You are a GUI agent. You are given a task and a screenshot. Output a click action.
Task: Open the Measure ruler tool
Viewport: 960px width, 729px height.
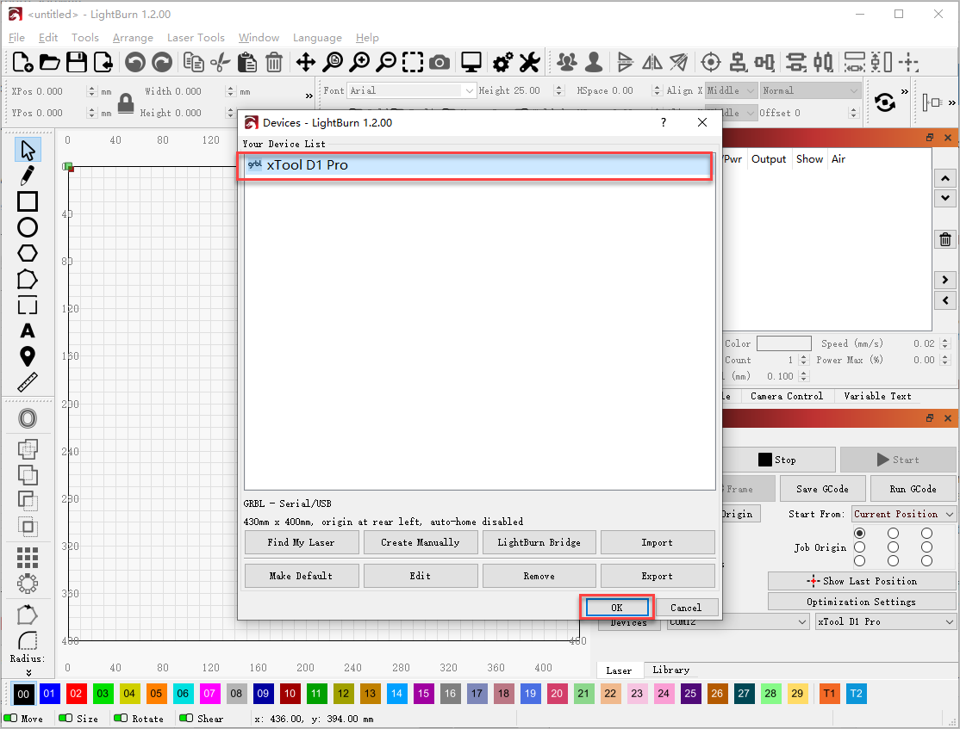(28, 382)
